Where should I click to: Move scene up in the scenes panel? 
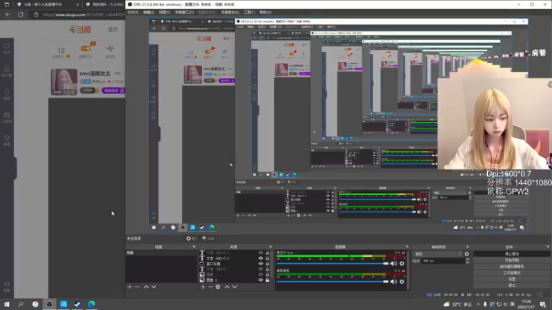pos(146,287)
